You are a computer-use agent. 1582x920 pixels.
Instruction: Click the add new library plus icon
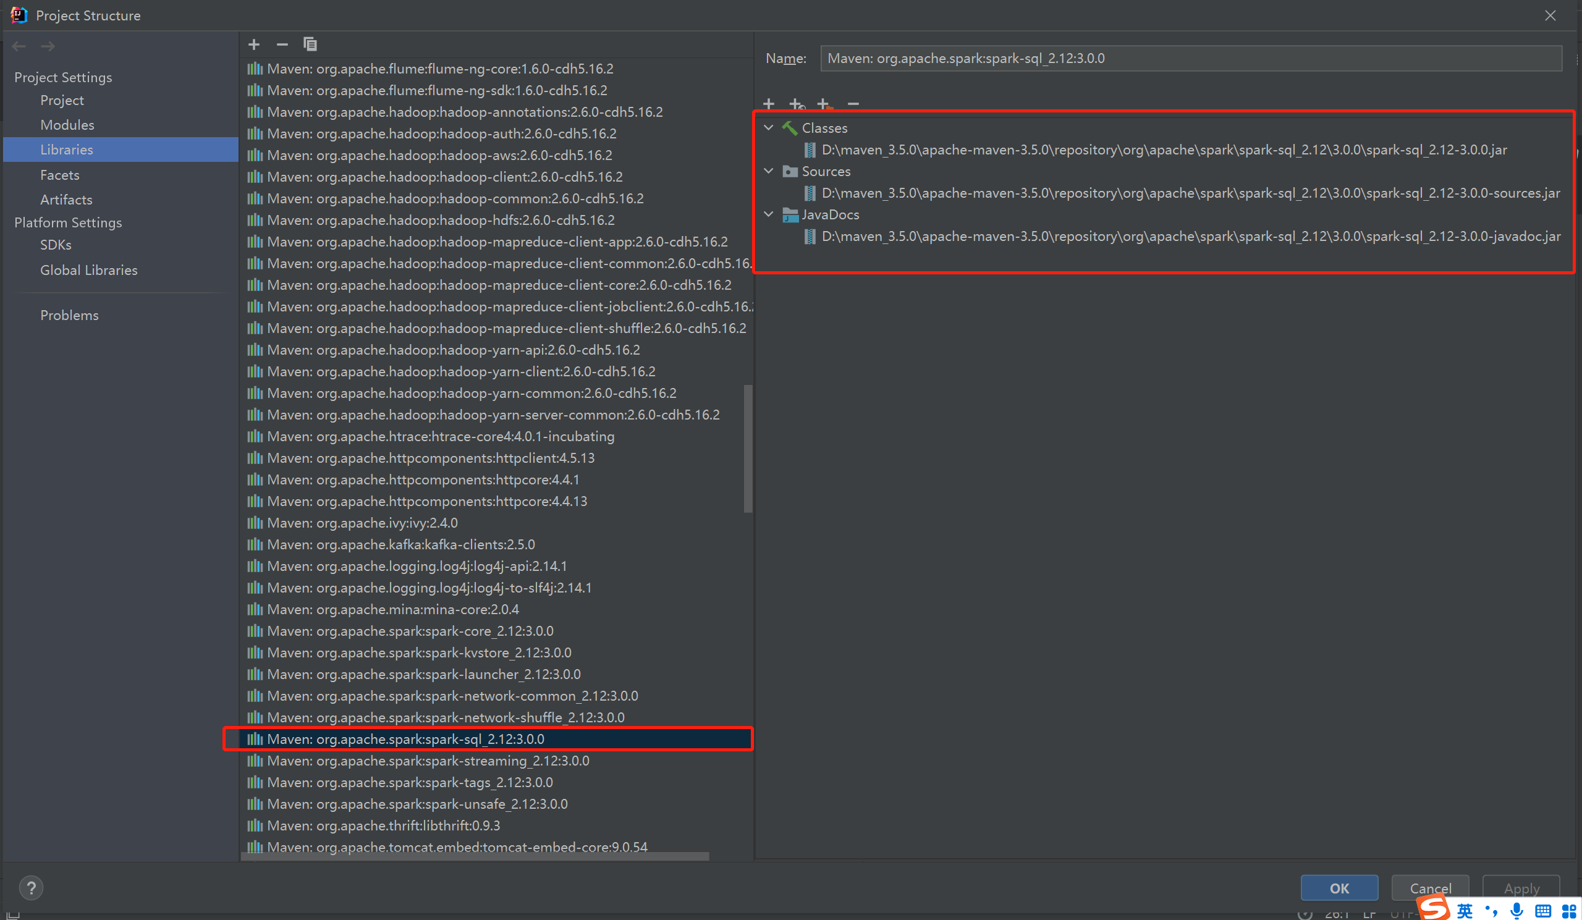click(253, 44)
